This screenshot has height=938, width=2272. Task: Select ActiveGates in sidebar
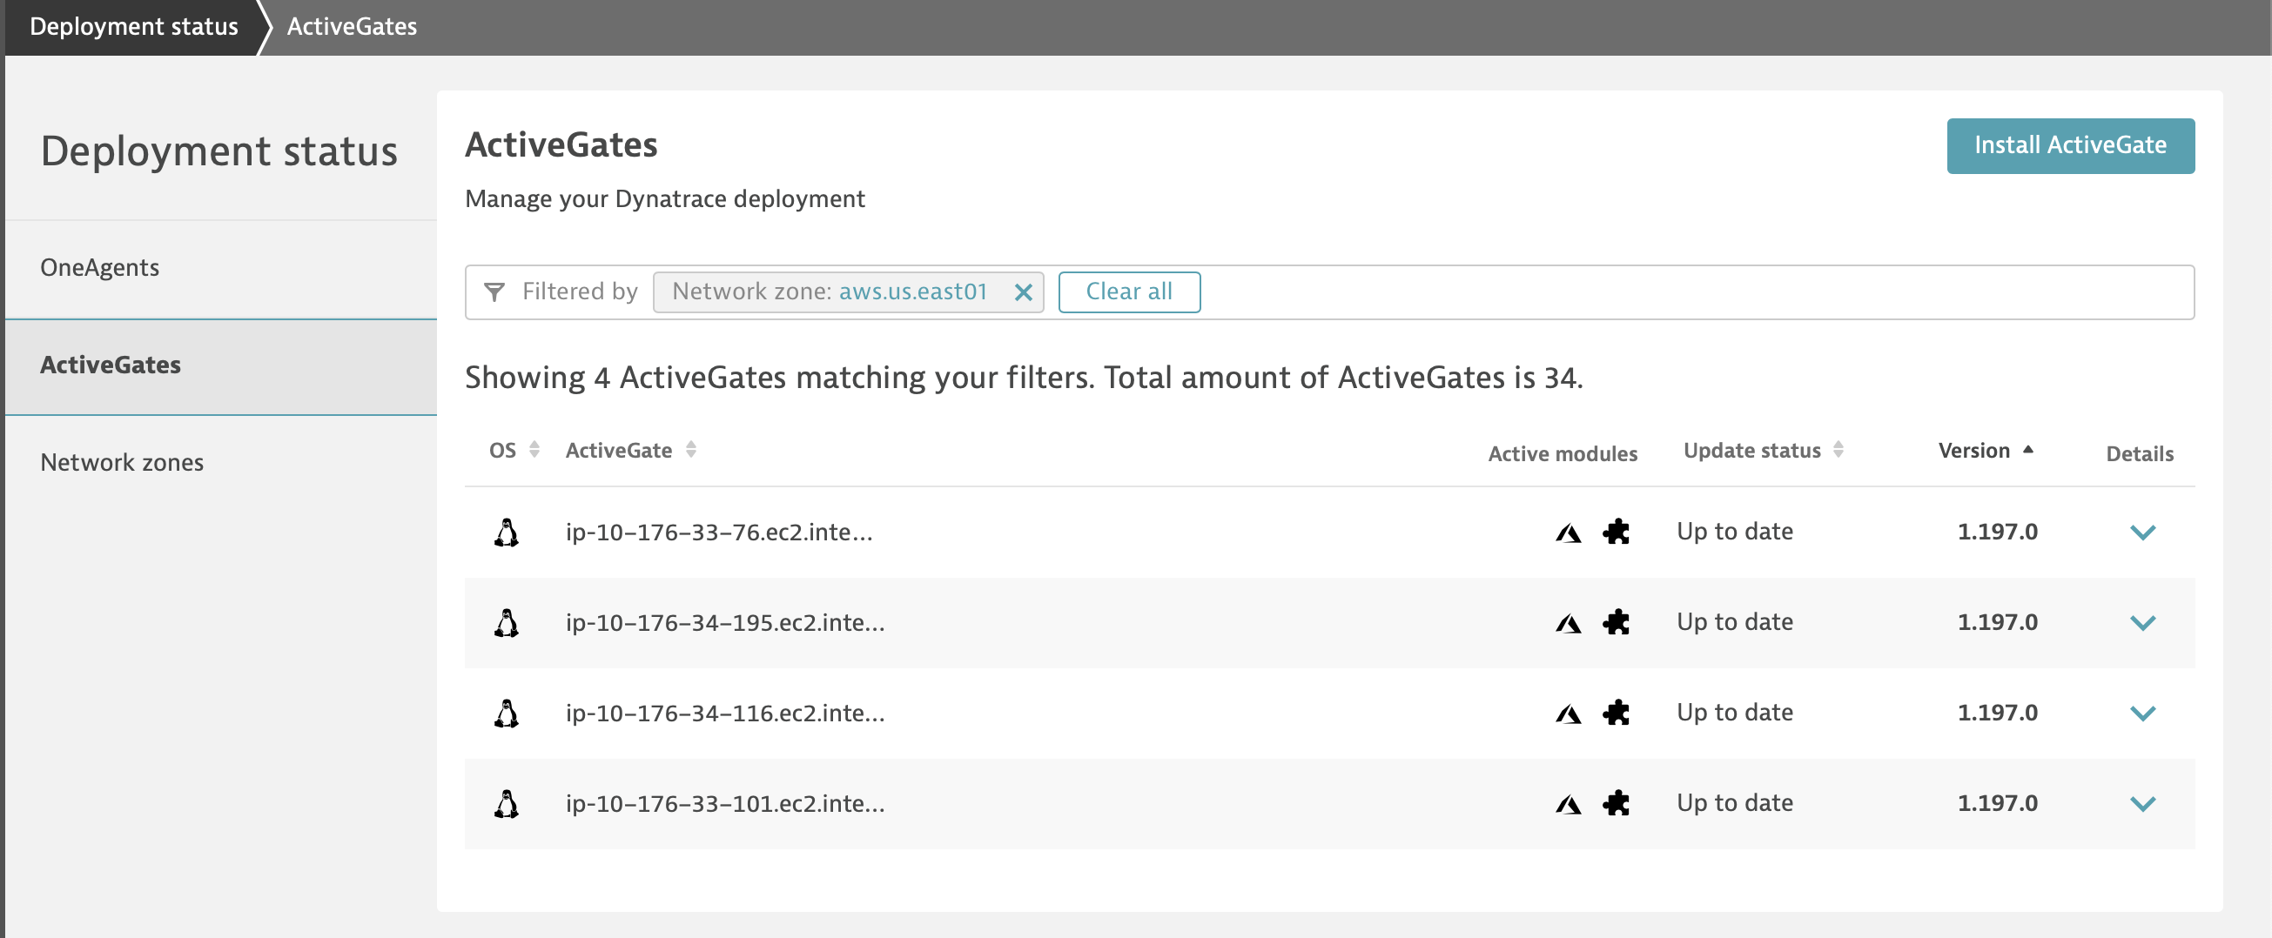(x=220, y=365)
